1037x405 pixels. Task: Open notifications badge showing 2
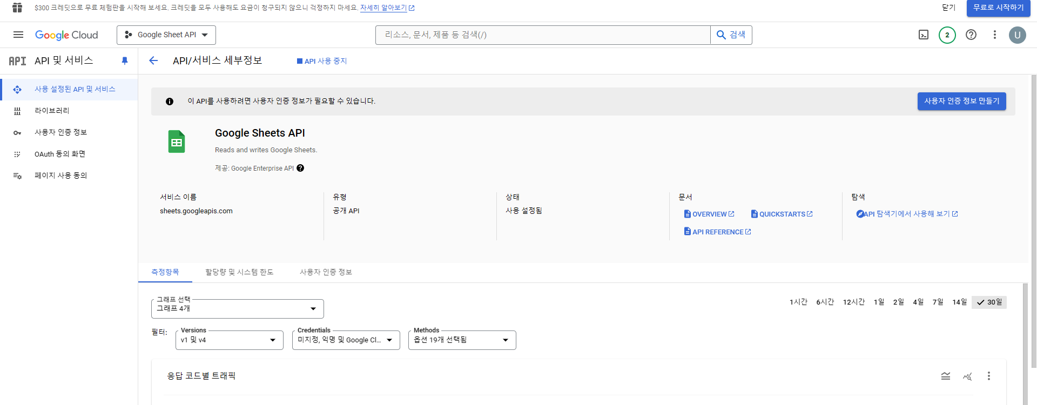coord(947,35)
